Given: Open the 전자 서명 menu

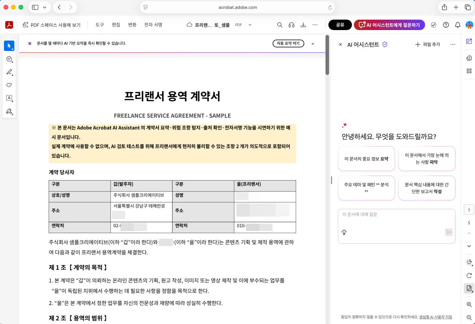Looking at the screenshot, I should [153, 25].
